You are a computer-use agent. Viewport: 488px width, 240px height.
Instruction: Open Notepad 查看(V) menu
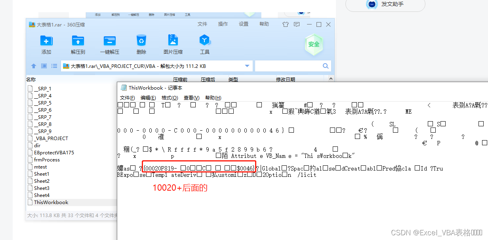point(191,98)
